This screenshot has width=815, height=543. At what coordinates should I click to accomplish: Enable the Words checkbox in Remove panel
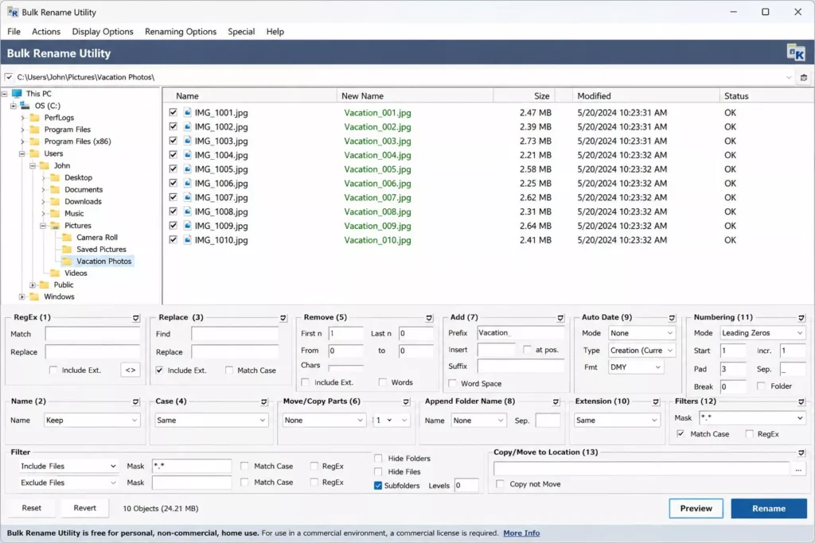(x=383, y=382)
